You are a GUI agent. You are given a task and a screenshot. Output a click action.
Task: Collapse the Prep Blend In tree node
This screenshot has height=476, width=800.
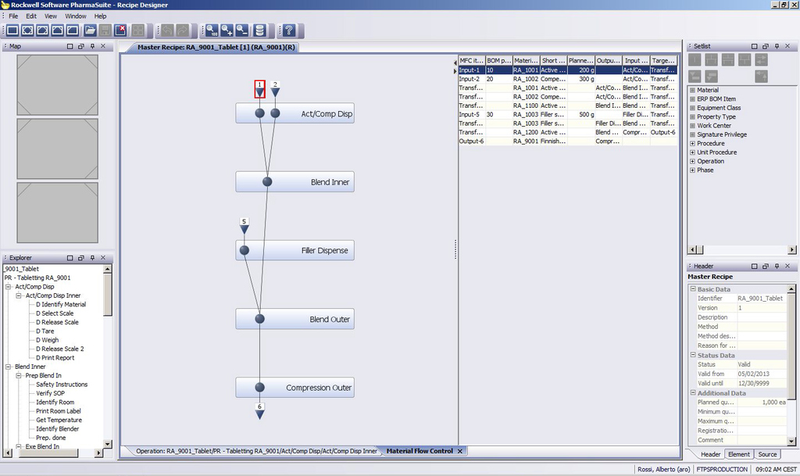pyautogui.click(x=19, y=375)
